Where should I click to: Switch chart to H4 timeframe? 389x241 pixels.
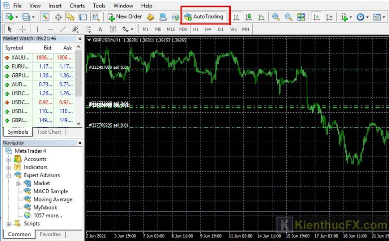coord(208,29)
